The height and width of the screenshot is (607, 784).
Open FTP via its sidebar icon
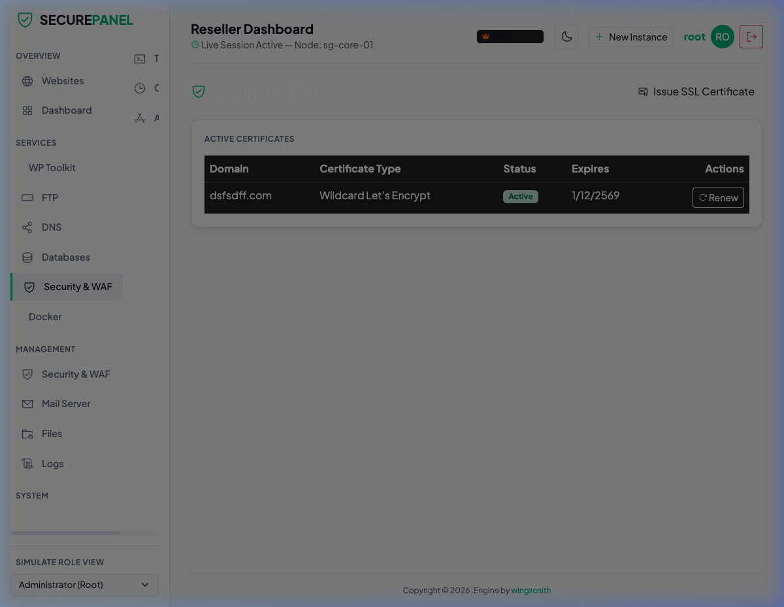pyautogui.click(x=27, y=197)
